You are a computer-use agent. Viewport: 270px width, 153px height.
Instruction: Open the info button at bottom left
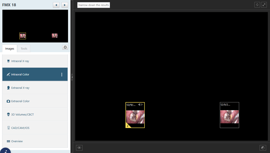5,151
